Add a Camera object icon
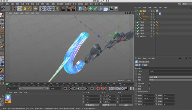This screenshot has width=192, height=110. click(x=111, y=9)
